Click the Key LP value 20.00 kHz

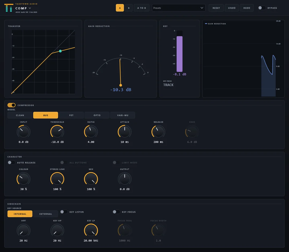pyautogui.click(x=91, y=240)
